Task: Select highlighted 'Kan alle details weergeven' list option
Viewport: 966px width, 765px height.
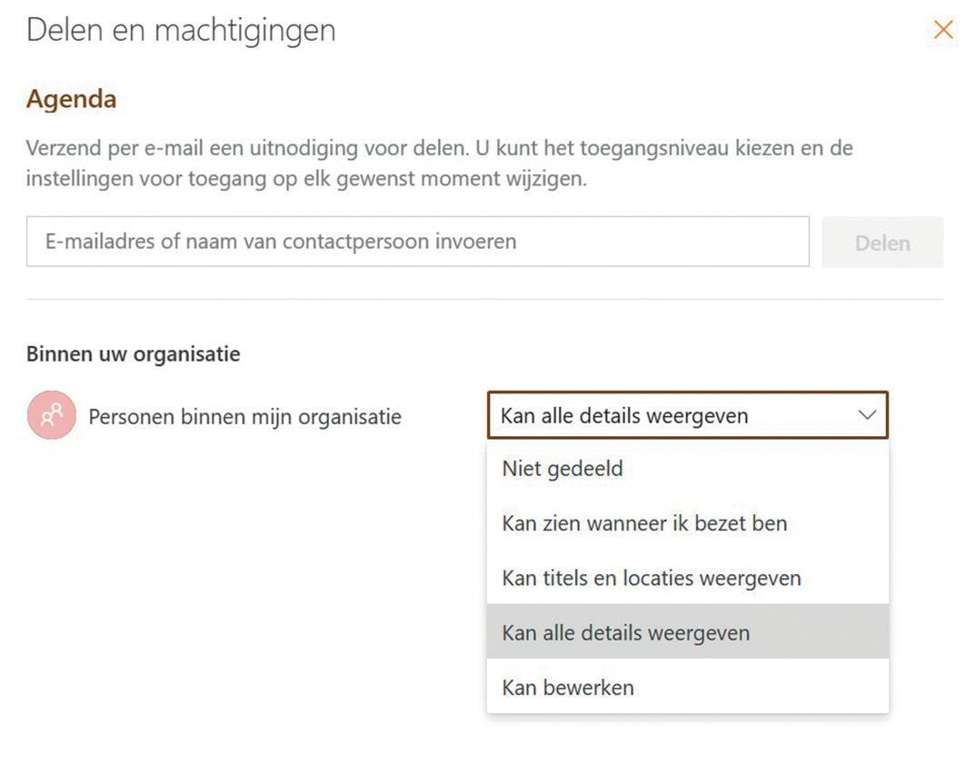Action: (x=625, y=632)
